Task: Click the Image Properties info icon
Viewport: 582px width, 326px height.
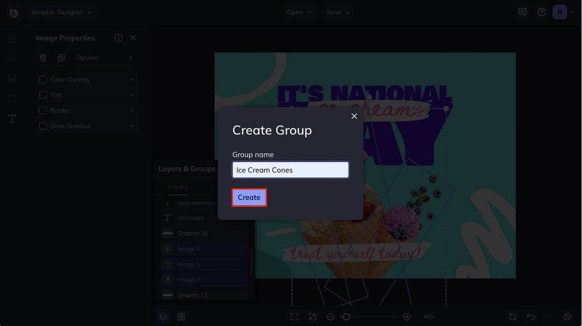Action: (118, 38)
